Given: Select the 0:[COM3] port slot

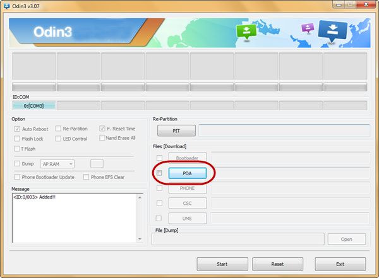Looking at the screenshot, I should point(34,105).
